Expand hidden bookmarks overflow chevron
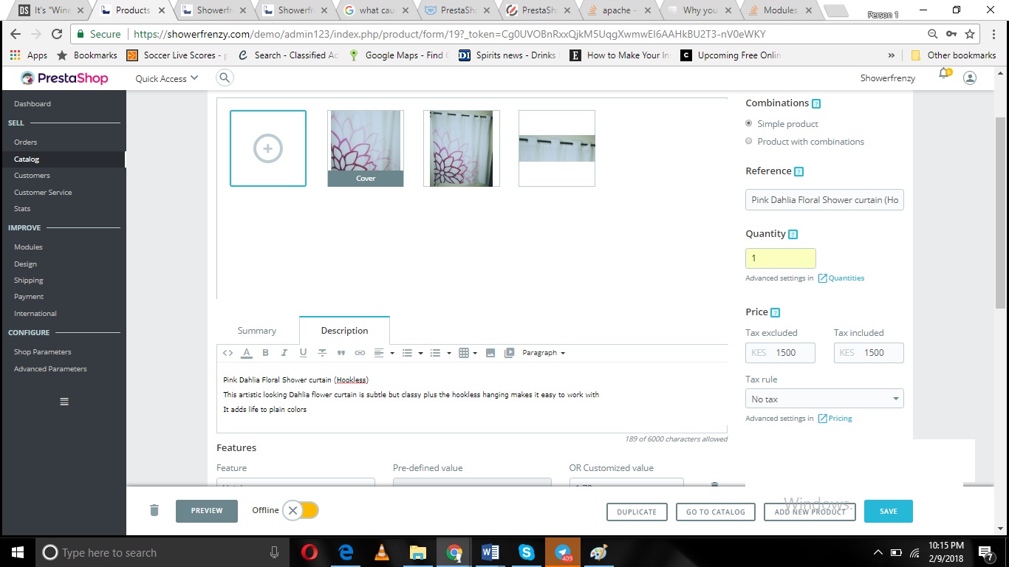1009x567 pixels. pyautogui.click(x=892, y=55)
